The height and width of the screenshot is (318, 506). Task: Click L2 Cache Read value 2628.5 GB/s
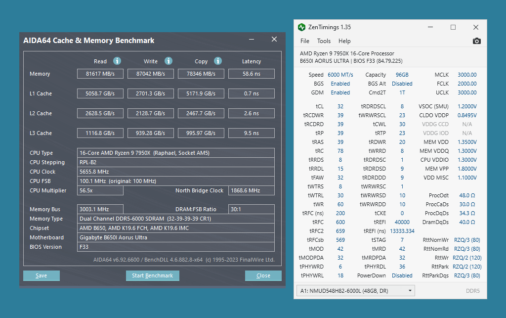(x=100, y=113)
